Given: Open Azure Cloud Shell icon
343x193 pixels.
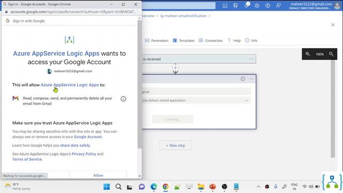Looking at the screenshot, I should 225,5.
